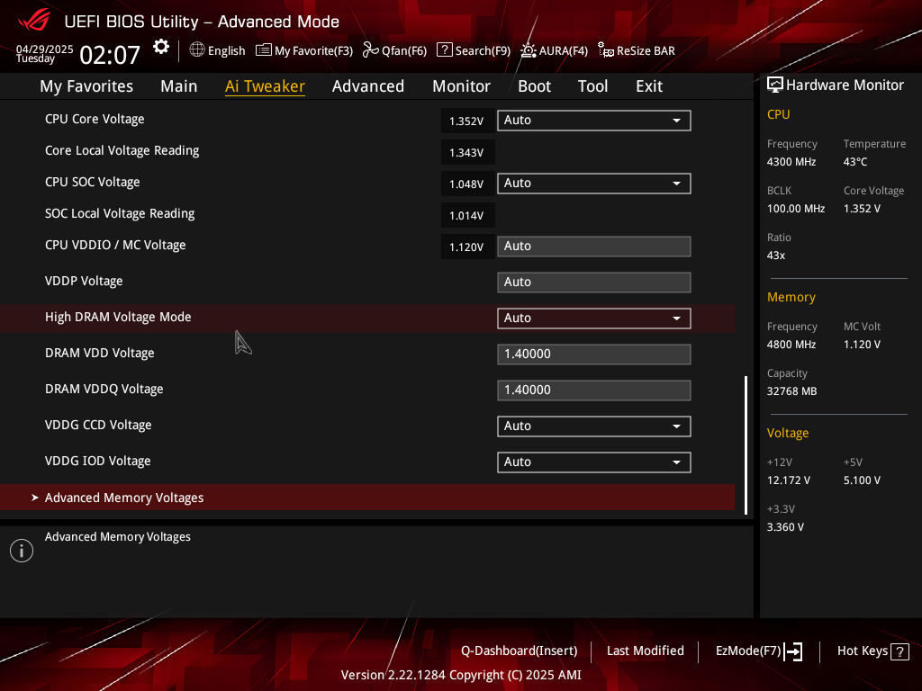This screenshot has height=691, width=922.
Task: Click the ReSize BAR label
Action: pos(646,51)
